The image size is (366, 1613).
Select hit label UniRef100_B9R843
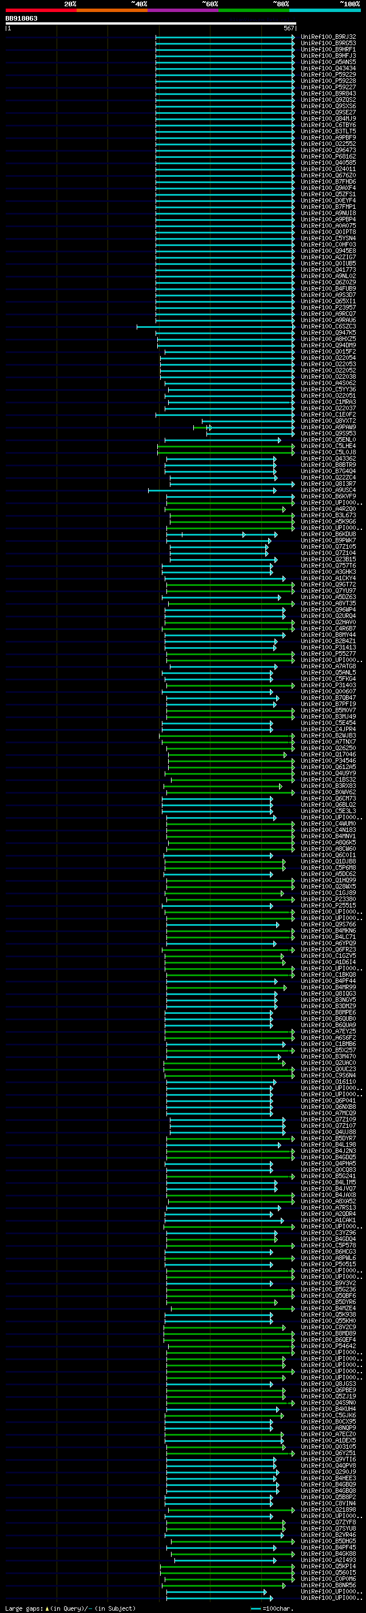click(328, 93)
